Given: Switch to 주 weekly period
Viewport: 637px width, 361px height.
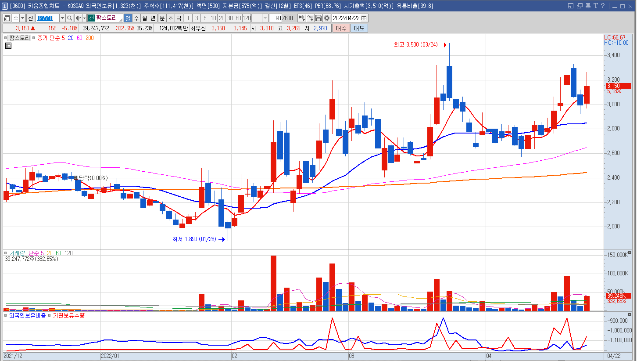Looking at the screenshot, I should point(136,18).
